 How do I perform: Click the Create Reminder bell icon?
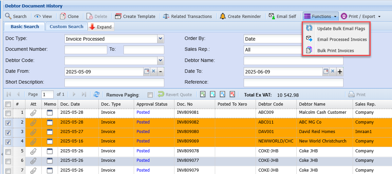point(223,16)
